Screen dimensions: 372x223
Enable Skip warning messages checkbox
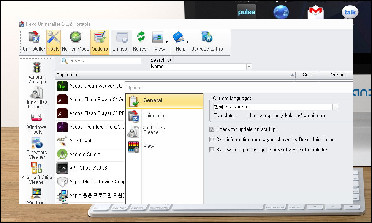(212, 150)
